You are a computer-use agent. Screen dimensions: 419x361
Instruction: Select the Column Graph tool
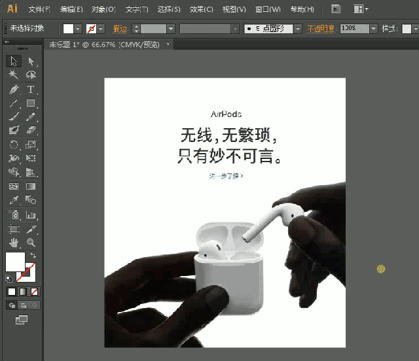tap(31, 215)
